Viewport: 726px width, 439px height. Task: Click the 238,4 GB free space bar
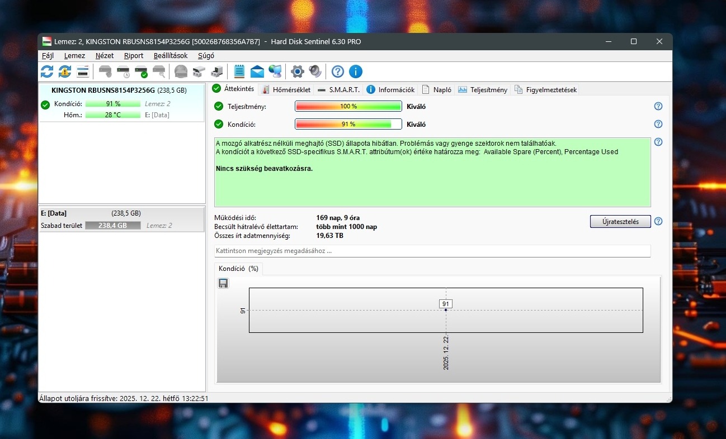[x=113, y=226]
